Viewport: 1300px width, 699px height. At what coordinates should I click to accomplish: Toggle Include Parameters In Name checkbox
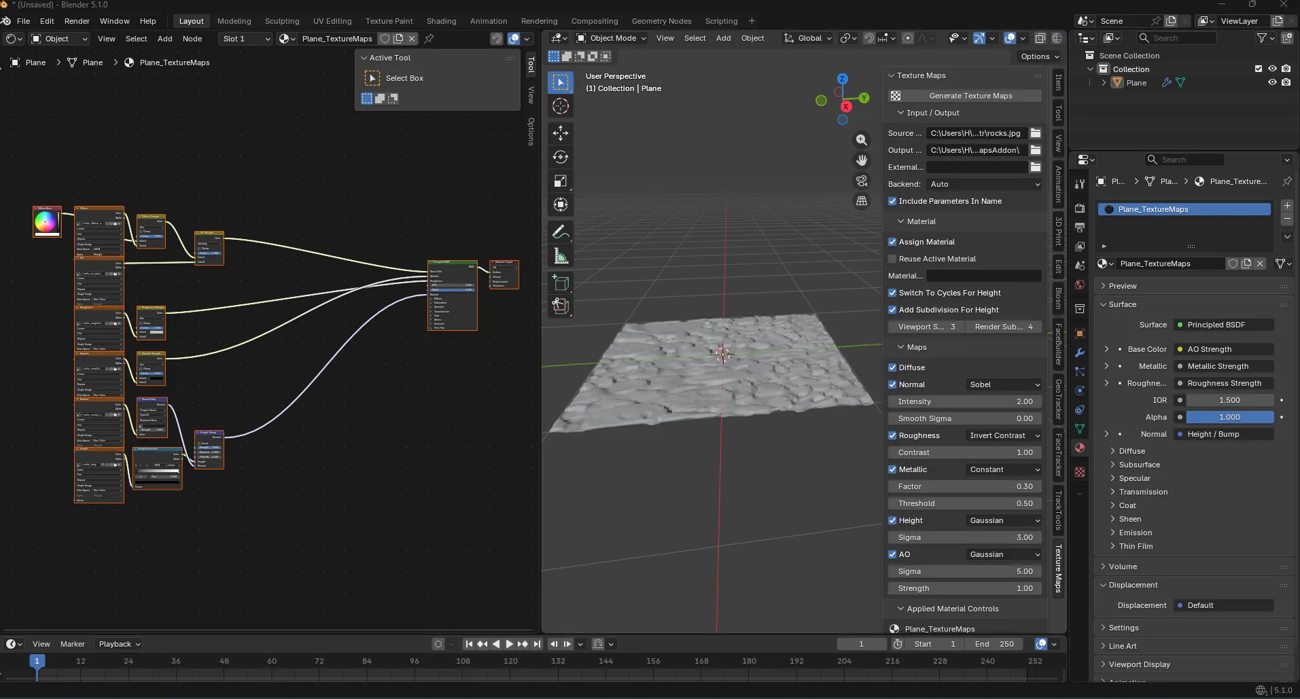892,201
